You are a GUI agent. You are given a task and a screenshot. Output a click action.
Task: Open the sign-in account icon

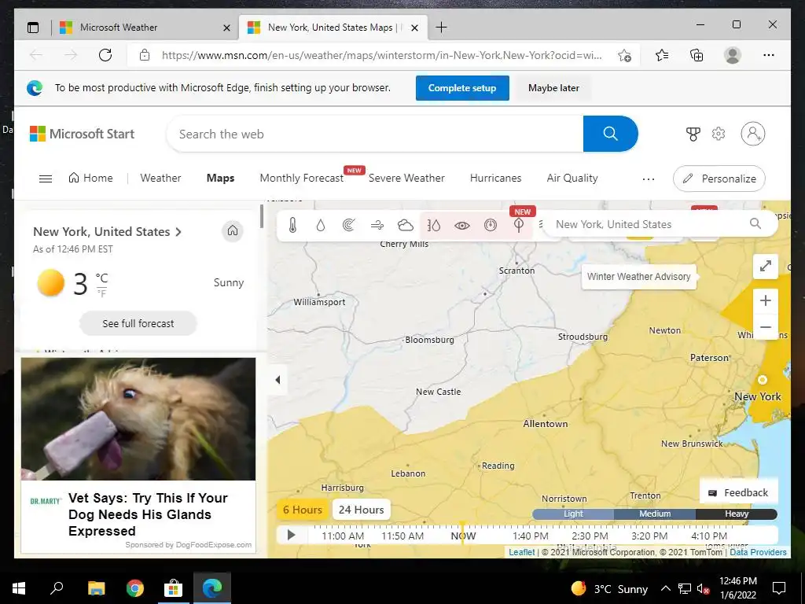tap(752, 134)
